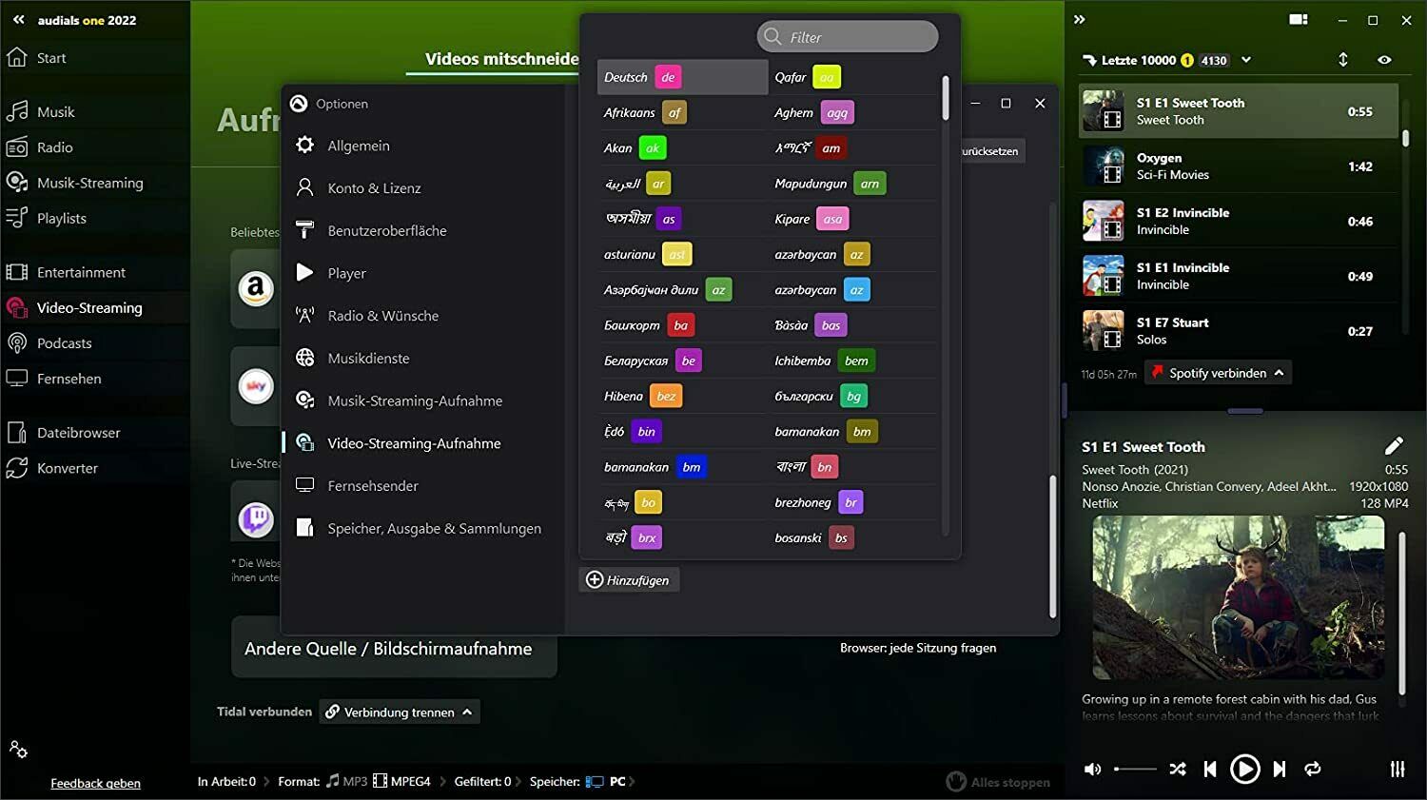Open Musikdienste options section
Image resolution: width=1427 pixels, height=800 pixels.
(x=368, y=359)
